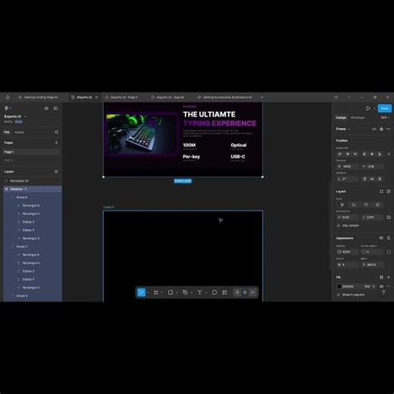The height and width of the screenshot is (394, 394).
Task: Select the Rectangle shape tool
Action: click(x=170, y=292)
